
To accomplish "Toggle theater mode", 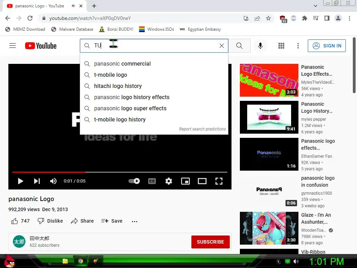I will [202, 181].
